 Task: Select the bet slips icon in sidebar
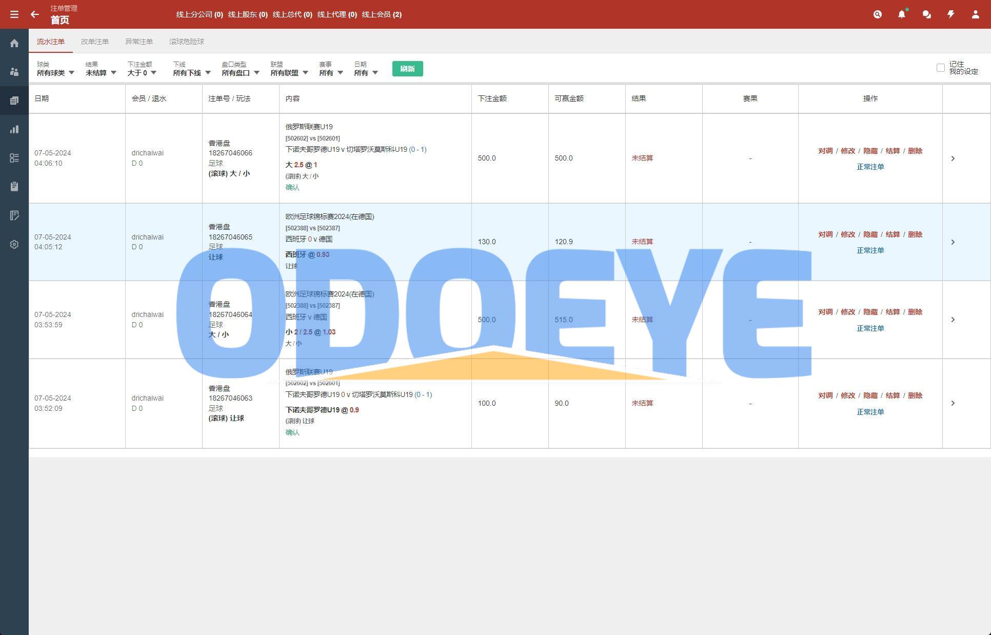click(14, 101)
